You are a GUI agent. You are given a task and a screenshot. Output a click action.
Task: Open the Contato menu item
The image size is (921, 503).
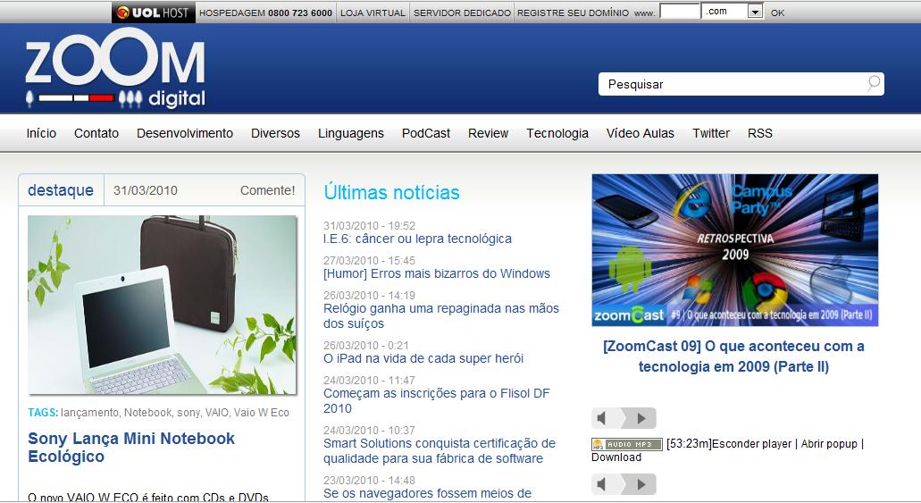click(96, 133)
